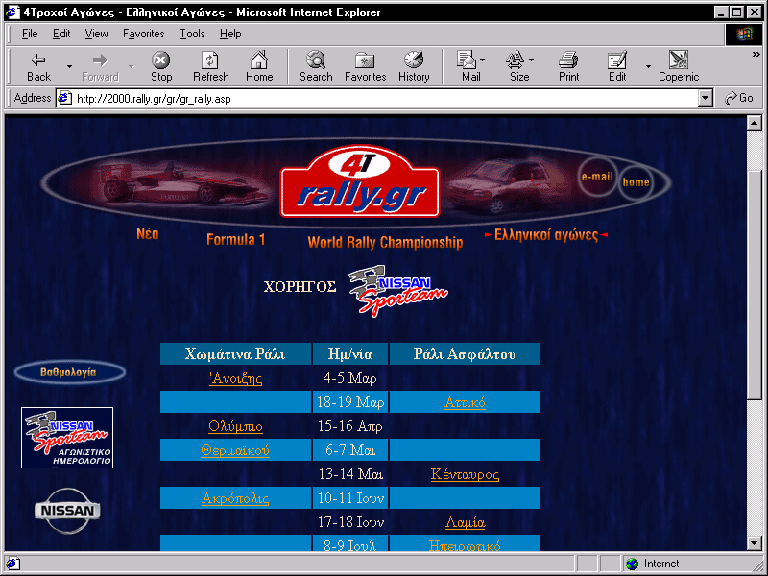The width and height of the screenshot is (768, 576).
Task: Open the Nissan Sporteam race calendar image
Action: (x=67, y=438)
